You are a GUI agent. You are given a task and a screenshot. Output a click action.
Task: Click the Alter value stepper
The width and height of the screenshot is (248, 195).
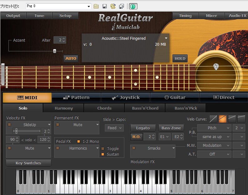64,40
